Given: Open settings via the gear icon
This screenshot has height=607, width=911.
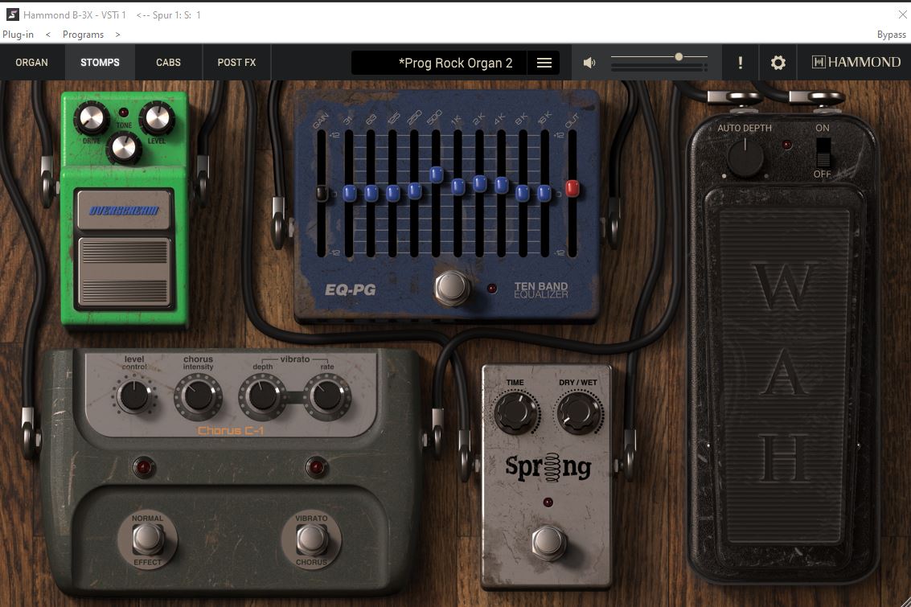Looking at the screenshot, I should (778, 63).
